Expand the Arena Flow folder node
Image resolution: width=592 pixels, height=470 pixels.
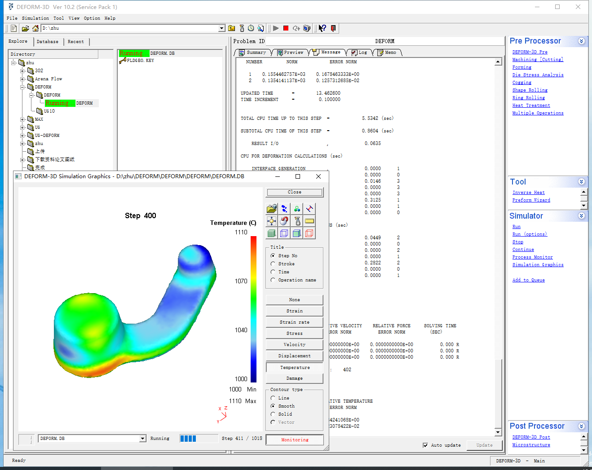pyautogui.click(x=22, y=79)
